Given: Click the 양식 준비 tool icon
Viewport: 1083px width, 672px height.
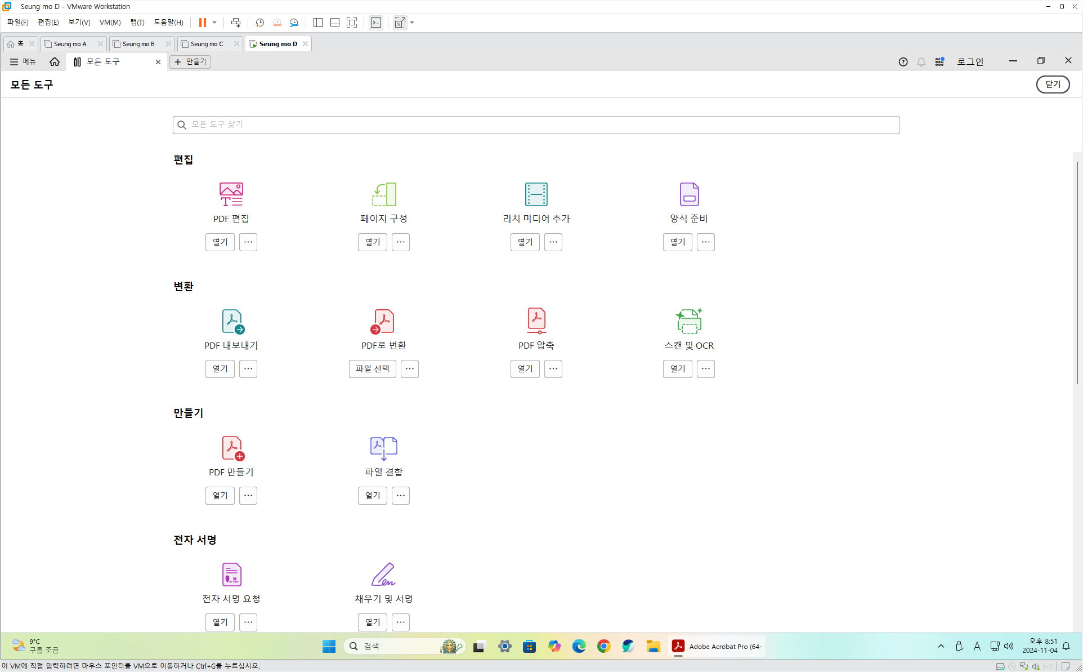Looking at the screenshot, I should 689,194.
